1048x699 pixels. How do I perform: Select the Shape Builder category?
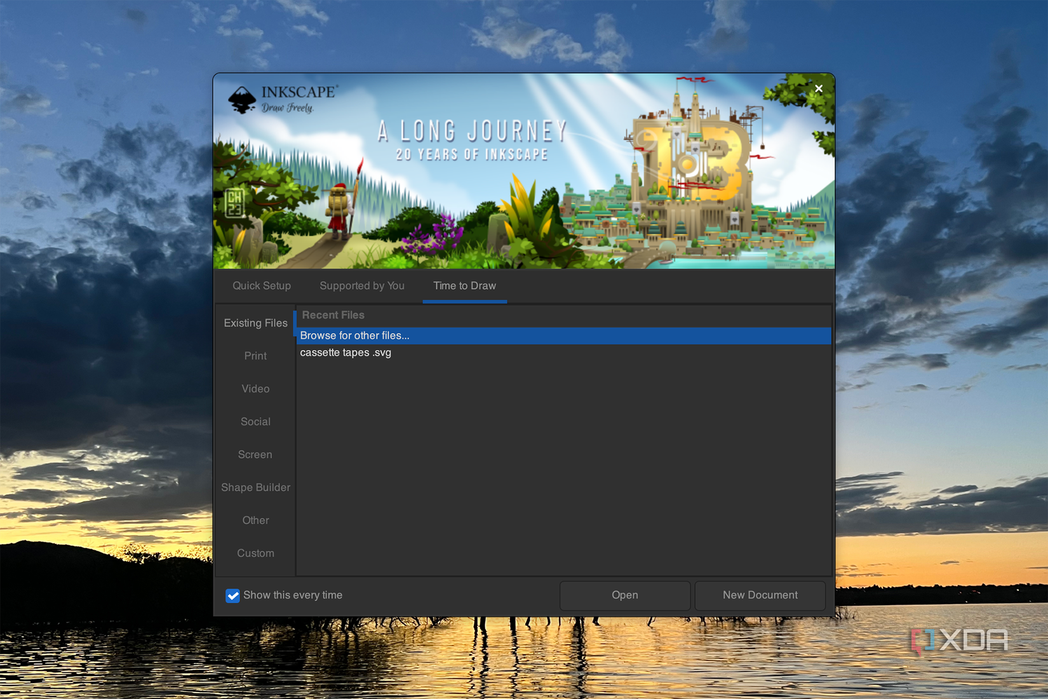tap(255, 487)
